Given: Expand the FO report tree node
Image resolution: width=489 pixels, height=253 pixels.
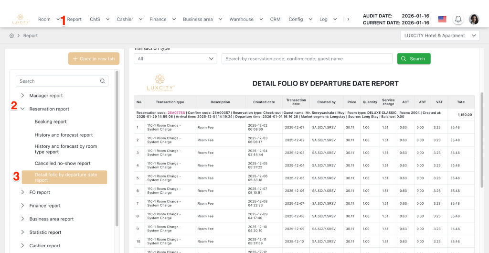Looking at the screenshot, I should (22, 192).
